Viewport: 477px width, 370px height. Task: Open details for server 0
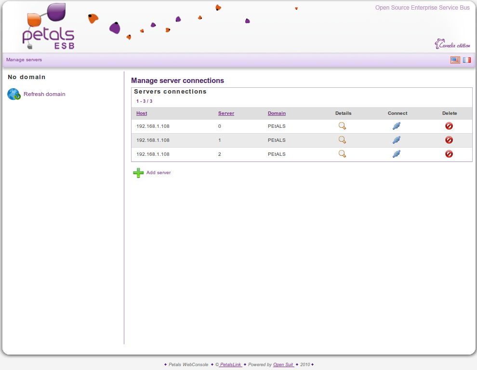(342, 126)
